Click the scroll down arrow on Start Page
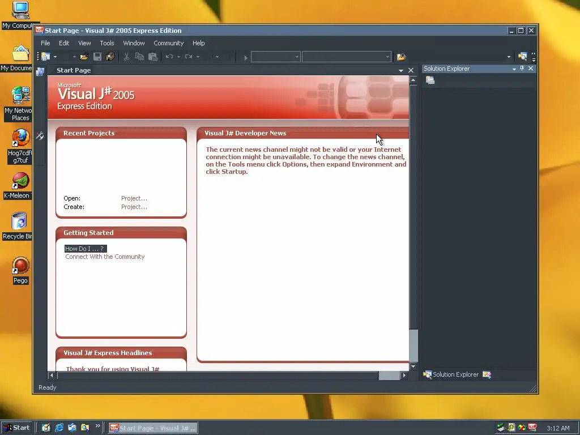 pos(413,366)
